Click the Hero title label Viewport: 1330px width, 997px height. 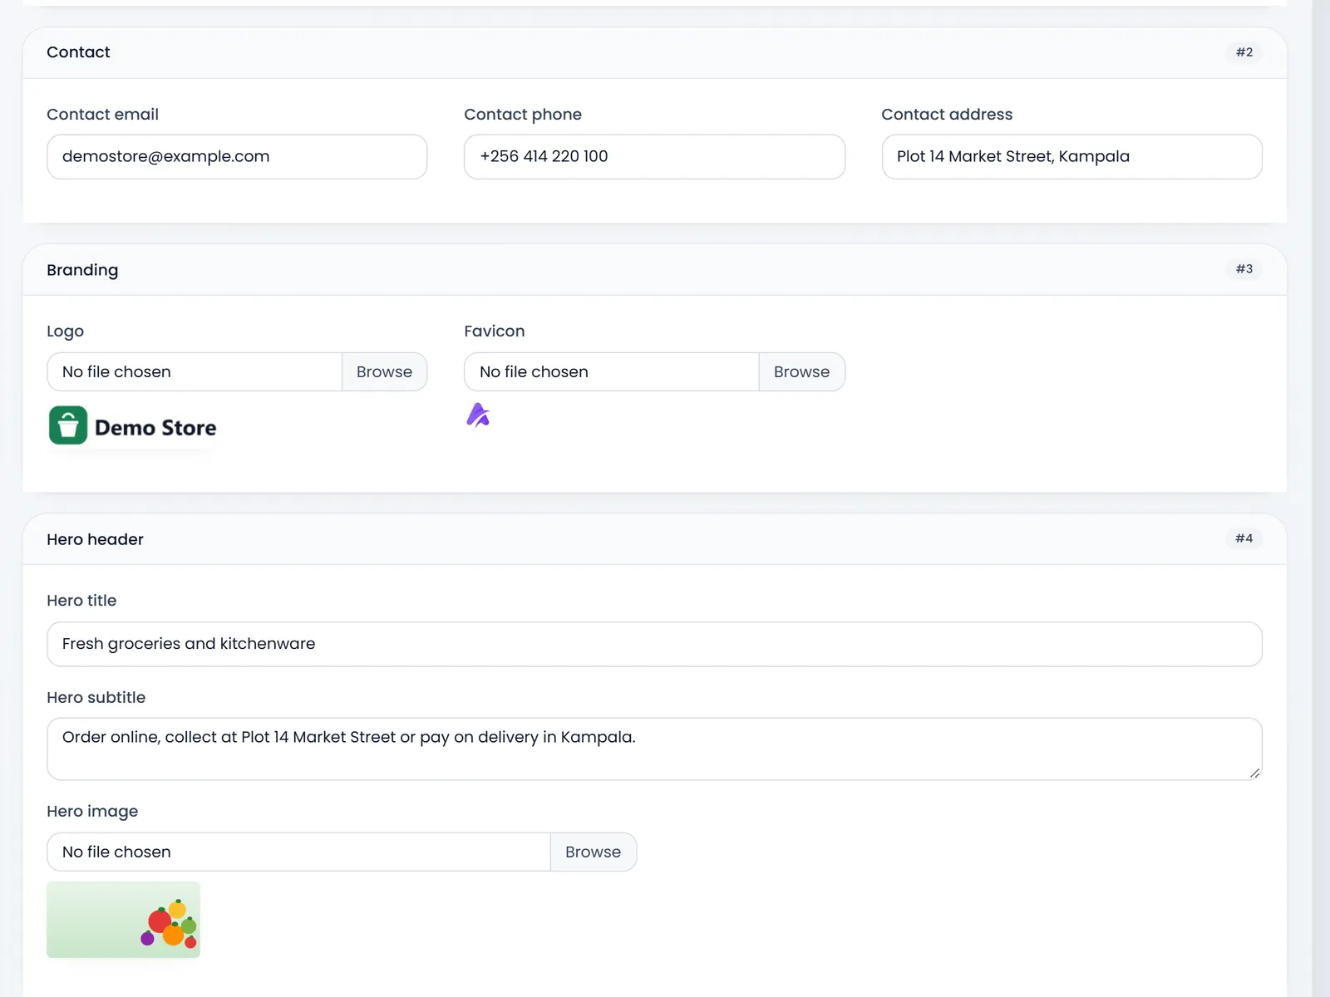point(81,601)
